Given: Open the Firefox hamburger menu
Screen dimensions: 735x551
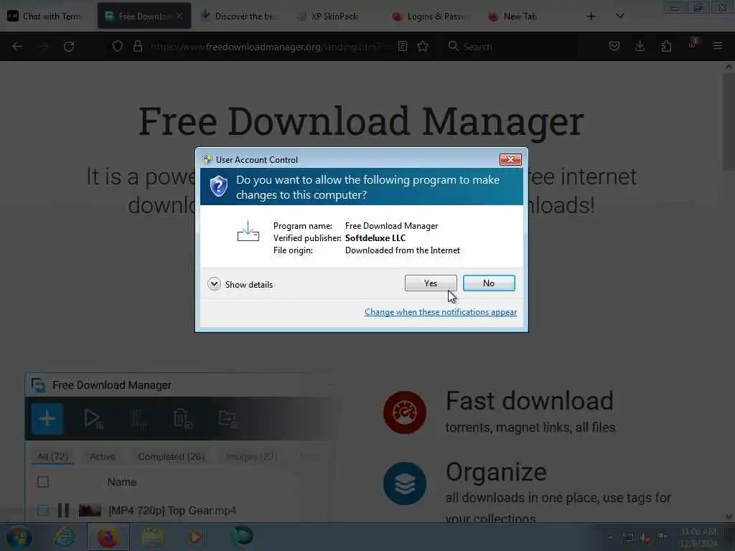Looking at the screenshot, I should 718,46.
